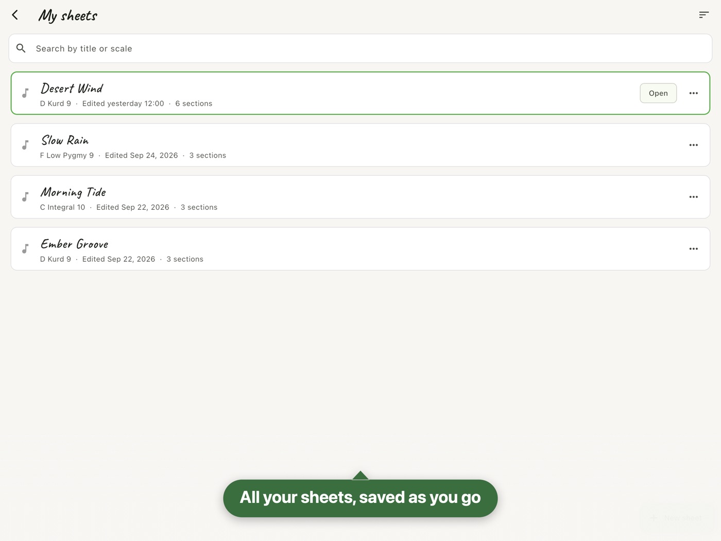Viewport: 721px width, 541px height.
Task: Click the music note icon beside Slow Rain
Action: (25, 145)
